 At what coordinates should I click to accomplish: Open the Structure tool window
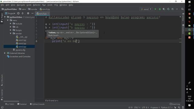pos(2,80)
